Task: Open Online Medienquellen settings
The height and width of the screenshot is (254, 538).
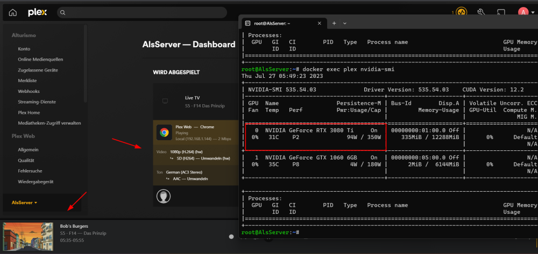Action: click(x=40, y=60)
